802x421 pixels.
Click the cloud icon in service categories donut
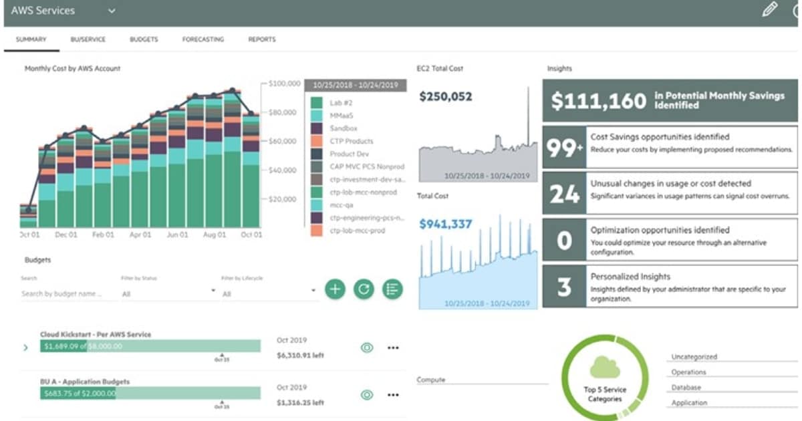(x=604, y=368)
